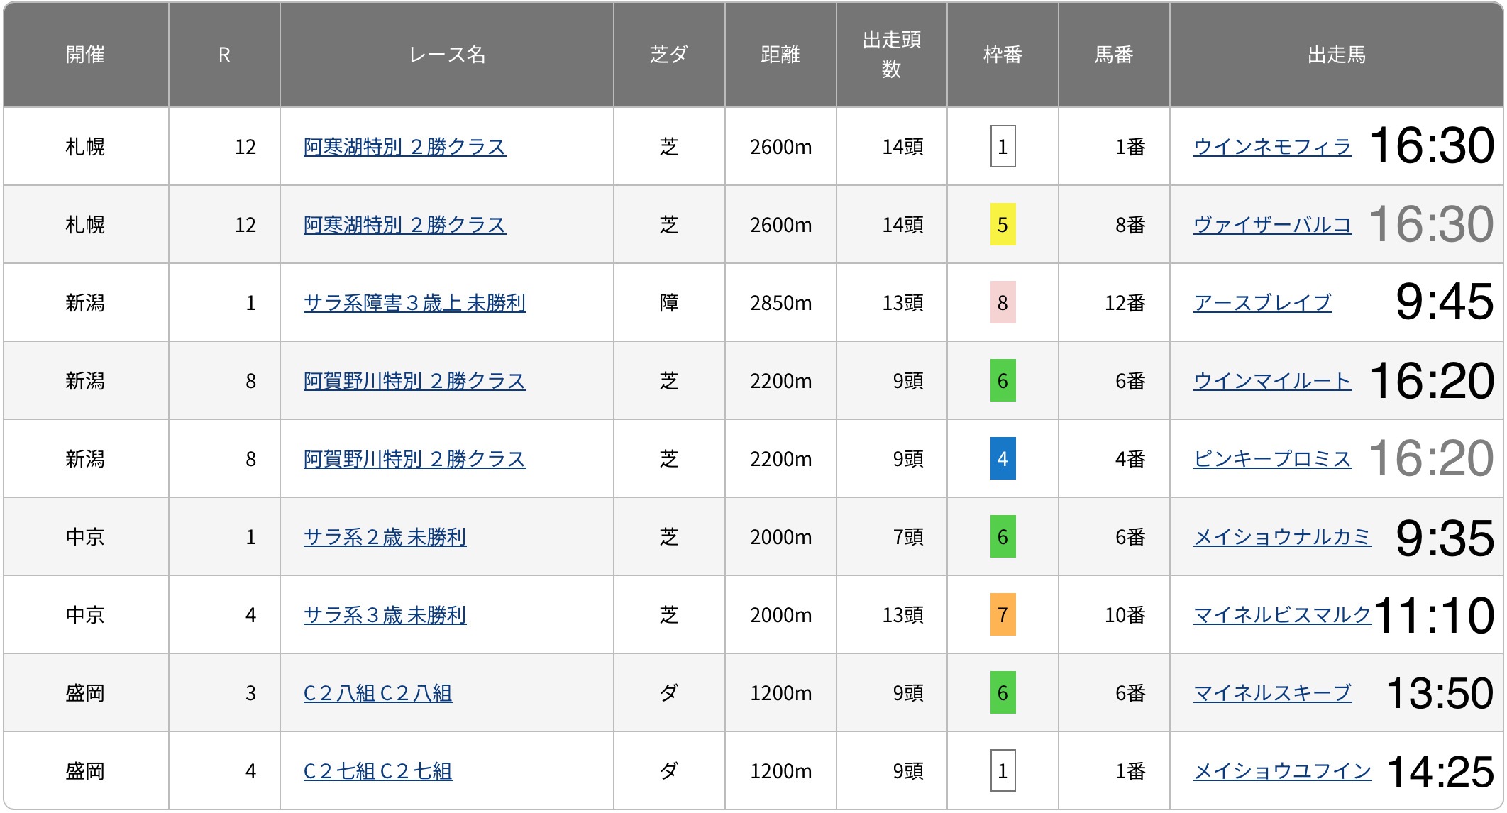The image size is (1507, 813).
Task: Open サラ系障害3歳上 未勝利 race link
Action: pos(414,303)
